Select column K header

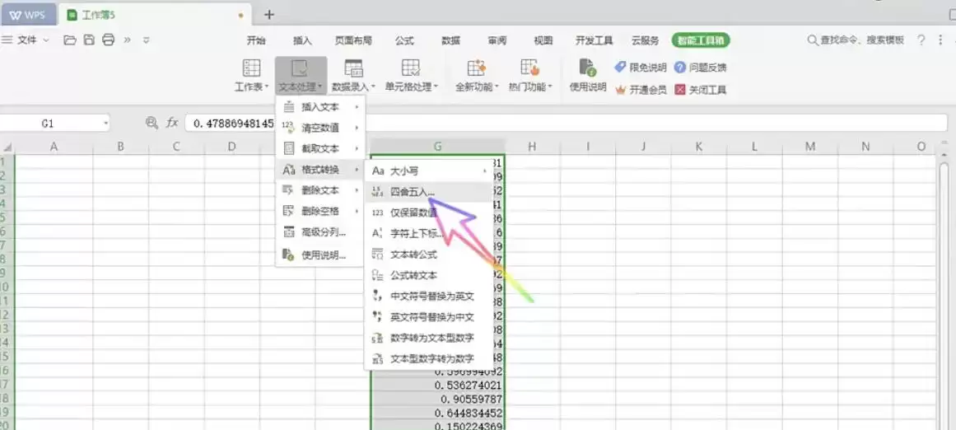(699, 147)
